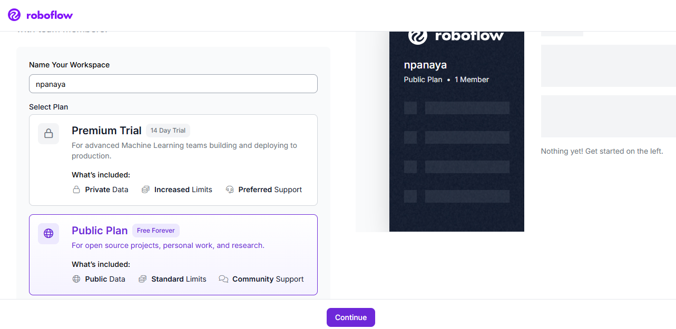This screenshot has height=329, width=676.
Task: Click the Increased Limits label
Action: (183, 190)
